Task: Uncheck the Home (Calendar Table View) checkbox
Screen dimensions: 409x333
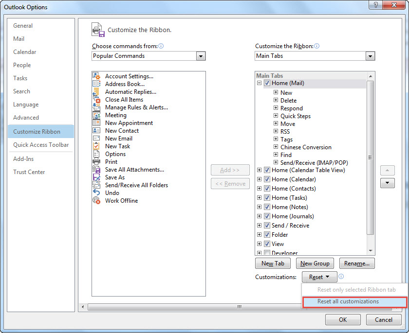Action: (267, 170)
